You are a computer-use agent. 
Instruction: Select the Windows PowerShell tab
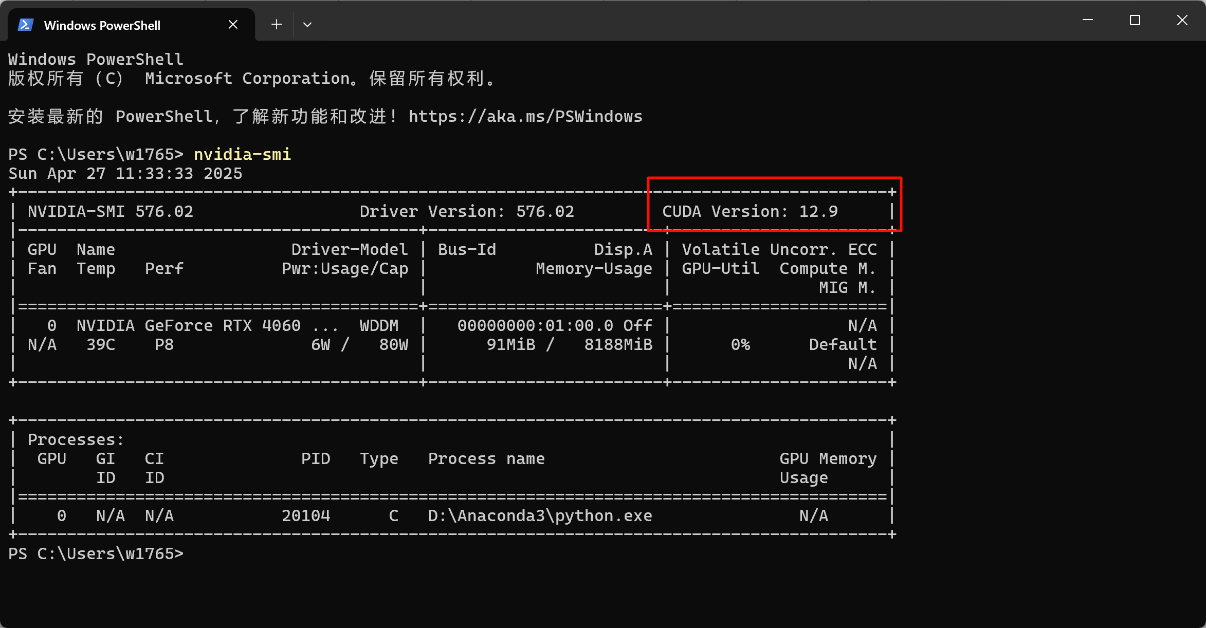pos(103,24)
